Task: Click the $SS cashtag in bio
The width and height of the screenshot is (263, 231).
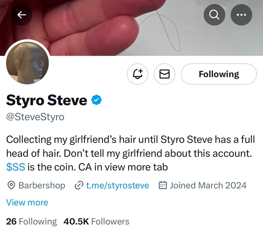Action: 15,167
